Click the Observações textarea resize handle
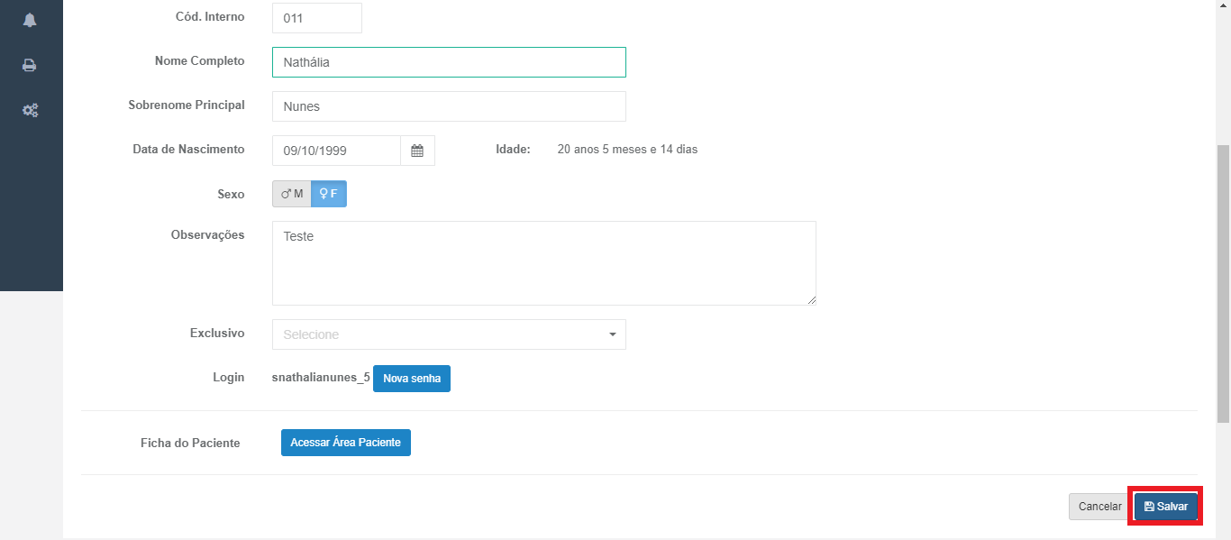 tap(811, 300)
